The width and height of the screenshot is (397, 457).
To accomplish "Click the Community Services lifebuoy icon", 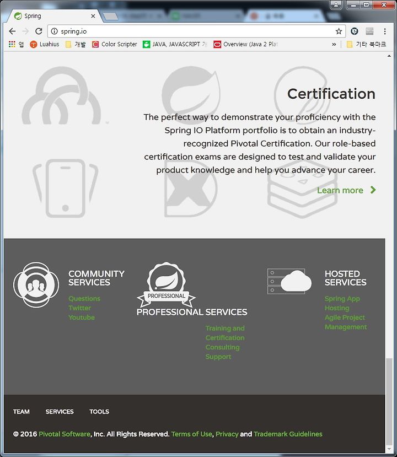I will (36, 284).
